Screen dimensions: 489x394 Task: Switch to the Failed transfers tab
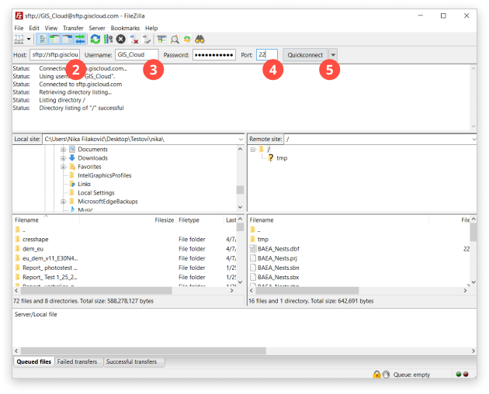click(78, 362)
